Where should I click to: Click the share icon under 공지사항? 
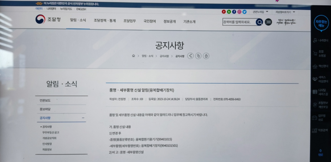190,56
